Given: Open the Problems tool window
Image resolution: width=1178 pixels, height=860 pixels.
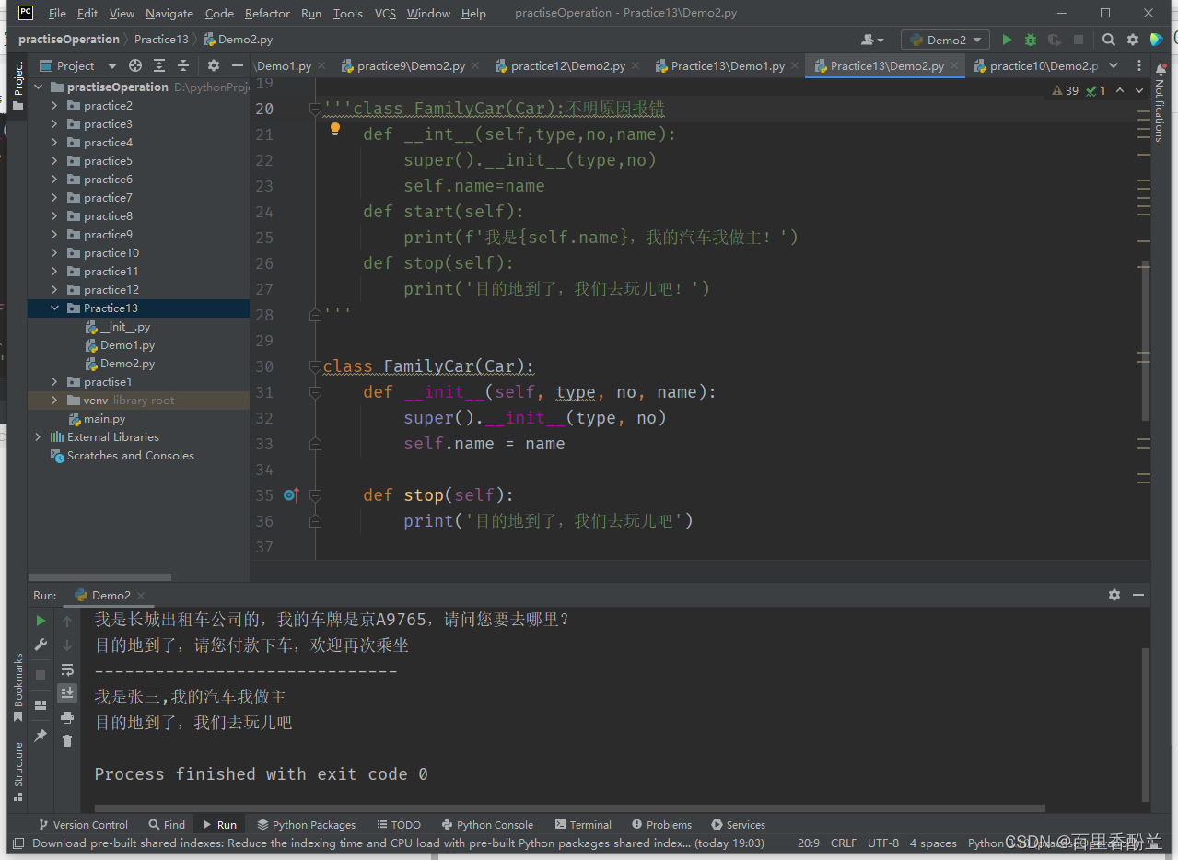Looking at the screenshot, I should tap(661, 825).
